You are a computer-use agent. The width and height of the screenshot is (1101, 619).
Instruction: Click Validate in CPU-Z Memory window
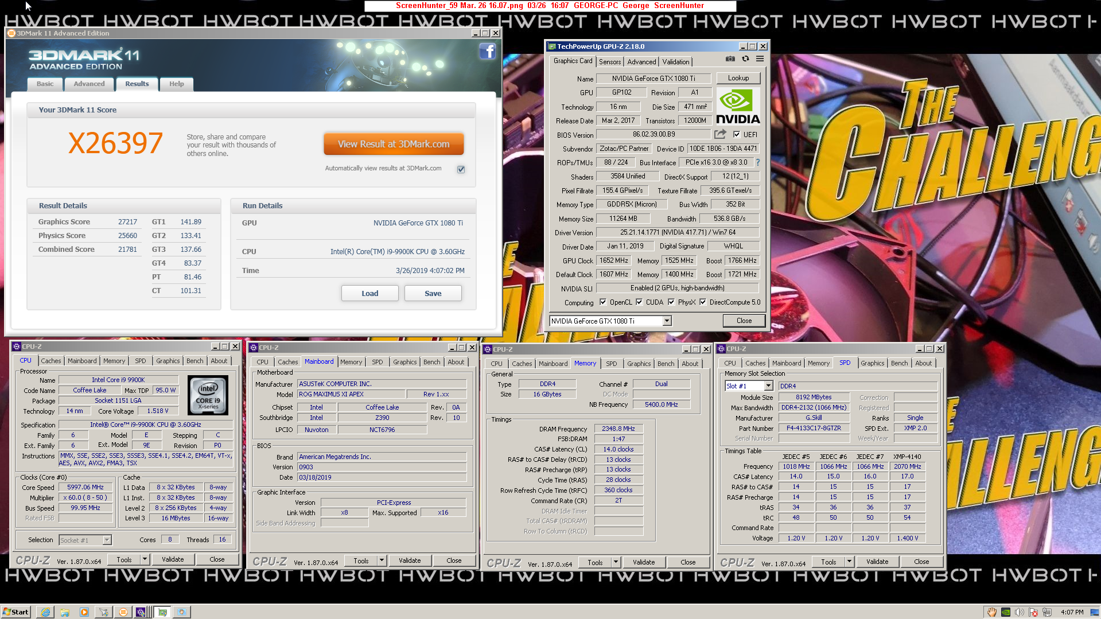point(643,562)
